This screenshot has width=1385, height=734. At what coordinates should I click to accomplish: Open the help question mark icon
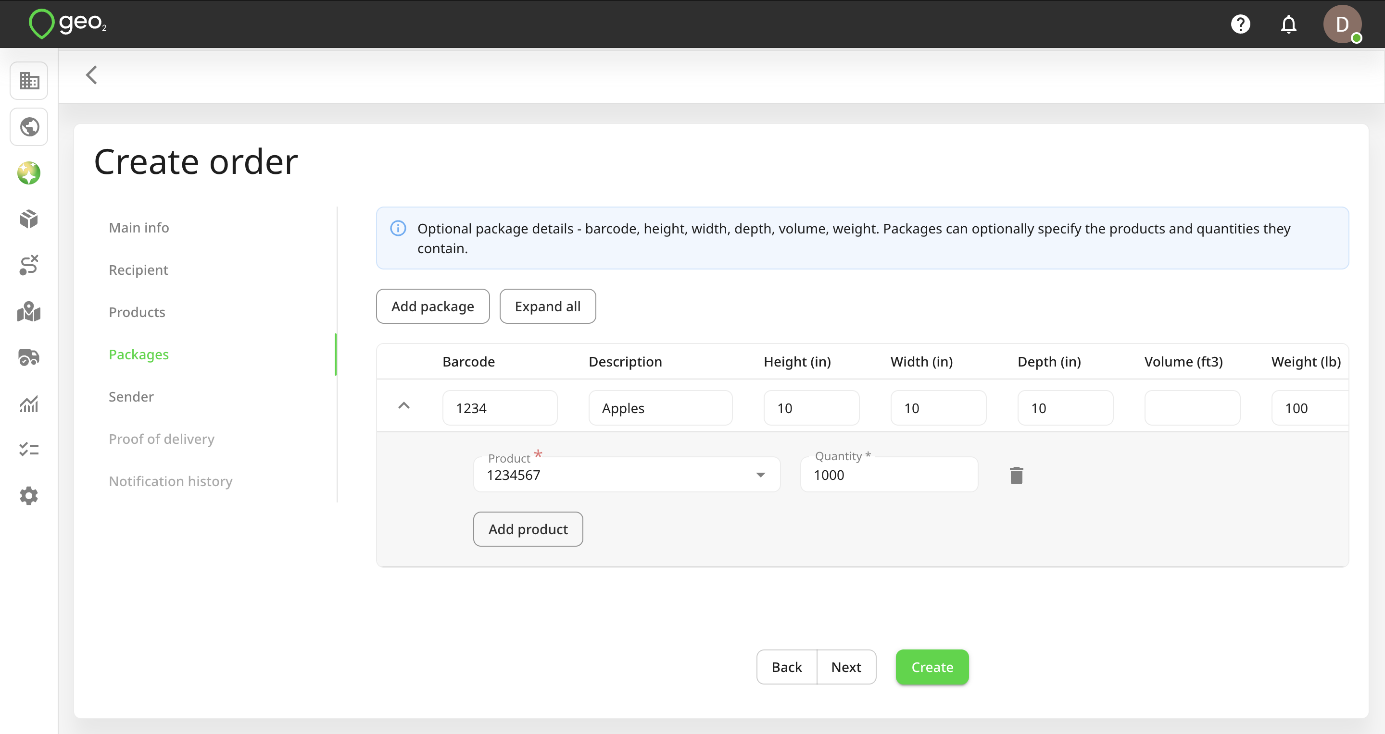1240,24
